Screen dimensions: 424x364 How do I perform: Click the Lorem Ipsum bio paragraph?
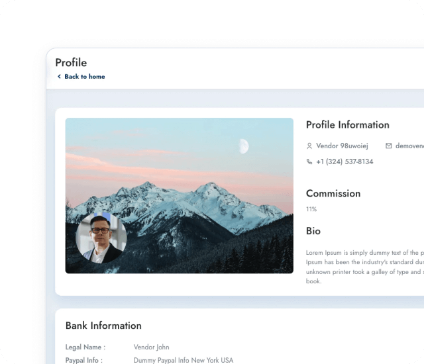point(365,267)
